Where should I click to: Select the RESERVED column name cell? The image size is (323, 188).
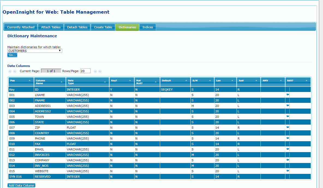point(50,177)
